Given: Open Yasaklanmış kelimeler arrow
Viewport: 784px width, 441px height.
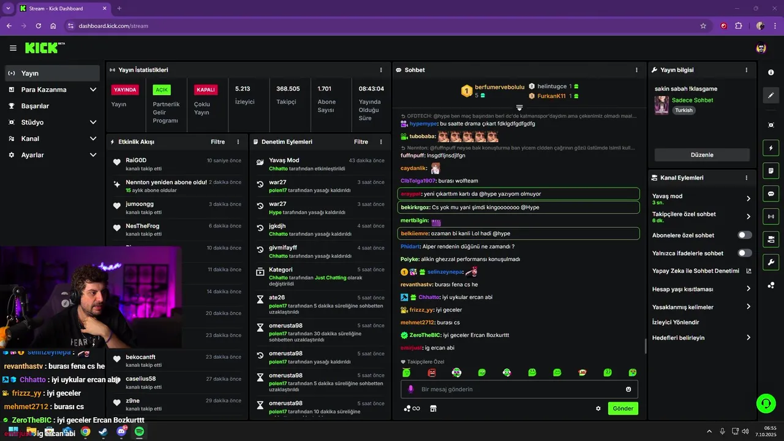Looking at the screenshot, I should point(748,307).
